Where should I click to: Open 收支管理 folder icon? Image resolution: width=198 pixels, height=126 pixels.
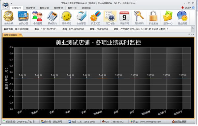81,17
